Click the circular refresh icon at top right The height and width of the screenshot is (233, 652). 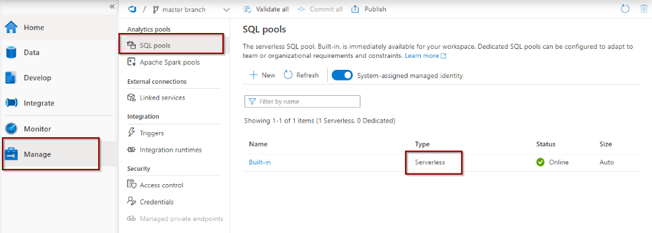625,9
